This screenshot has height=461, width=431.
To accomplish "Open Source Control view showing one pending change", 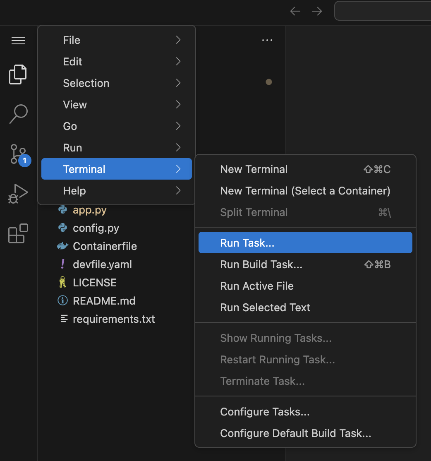I will tap(18, 154).
